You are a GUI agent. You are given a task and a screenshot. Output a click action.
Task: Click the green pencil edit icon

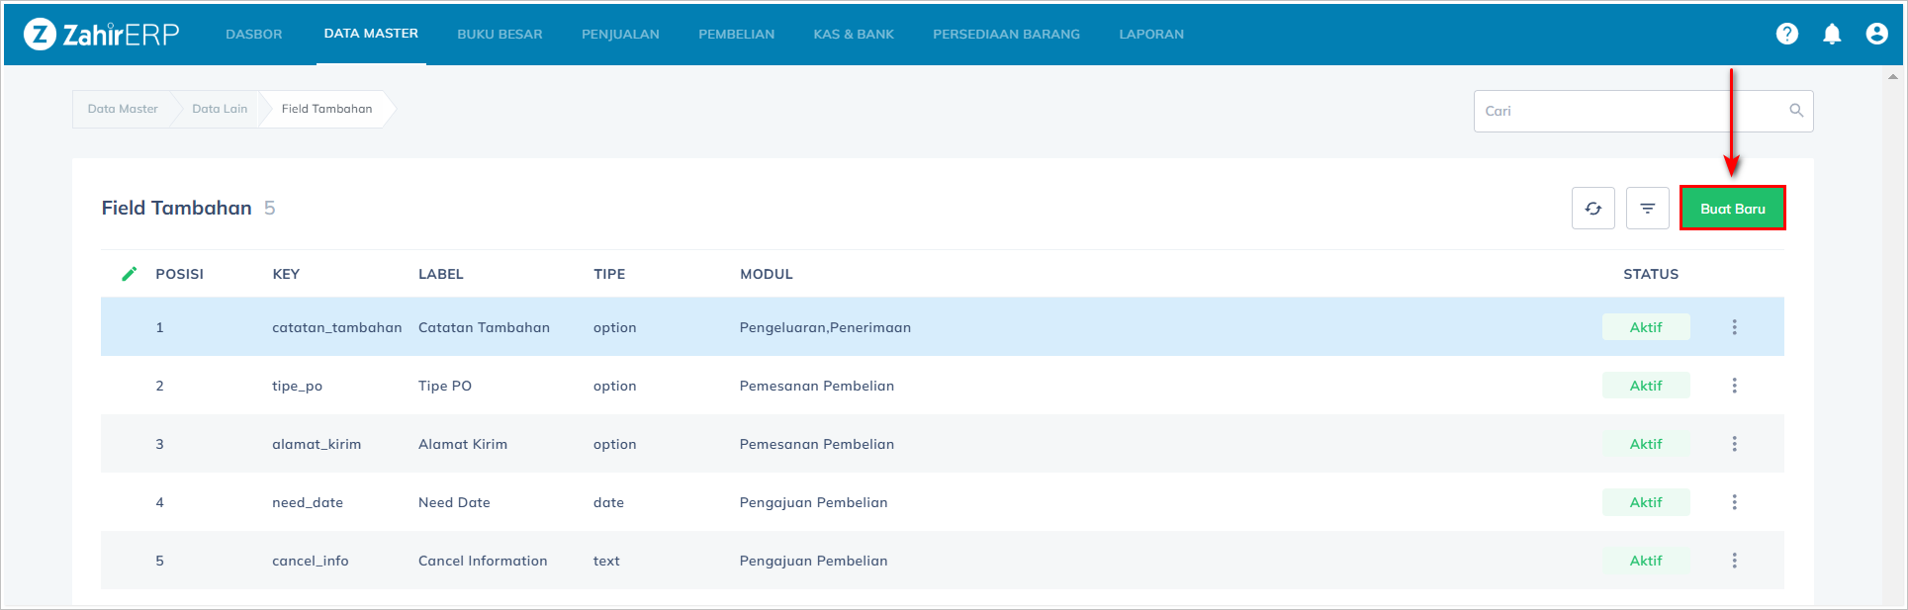coord(129,274)
